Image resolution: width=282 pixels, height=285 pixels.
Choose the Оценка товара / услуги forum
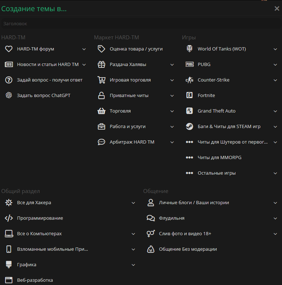[x=135, y=49]
